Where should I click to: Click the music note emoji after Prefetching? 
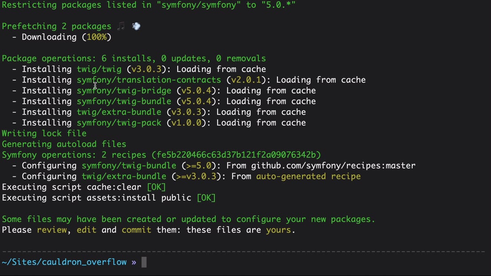[121, 27]
